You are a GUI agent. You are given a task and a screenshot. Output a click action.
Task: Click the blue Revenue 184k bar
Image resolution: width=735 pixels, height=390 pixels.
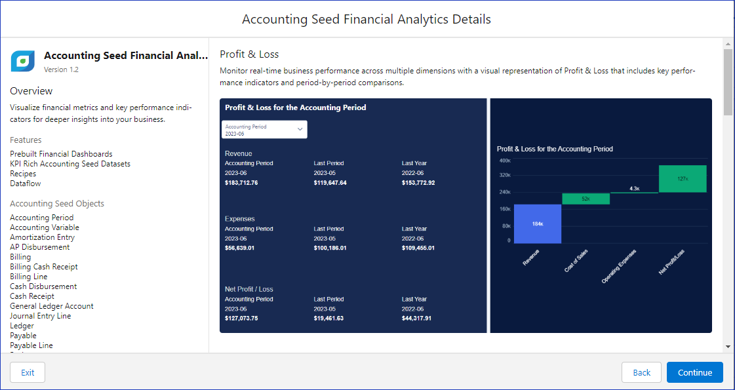537,224
